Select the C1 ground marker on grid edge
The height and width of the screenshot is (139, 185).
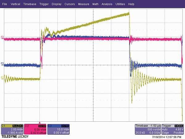click(x=2, y=77)
